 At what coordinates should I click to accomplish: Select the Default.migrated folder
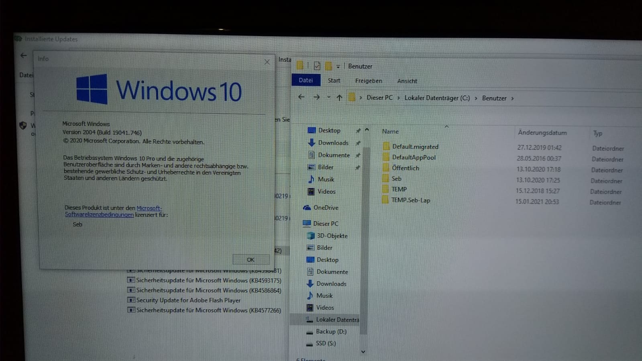point(415,147)
